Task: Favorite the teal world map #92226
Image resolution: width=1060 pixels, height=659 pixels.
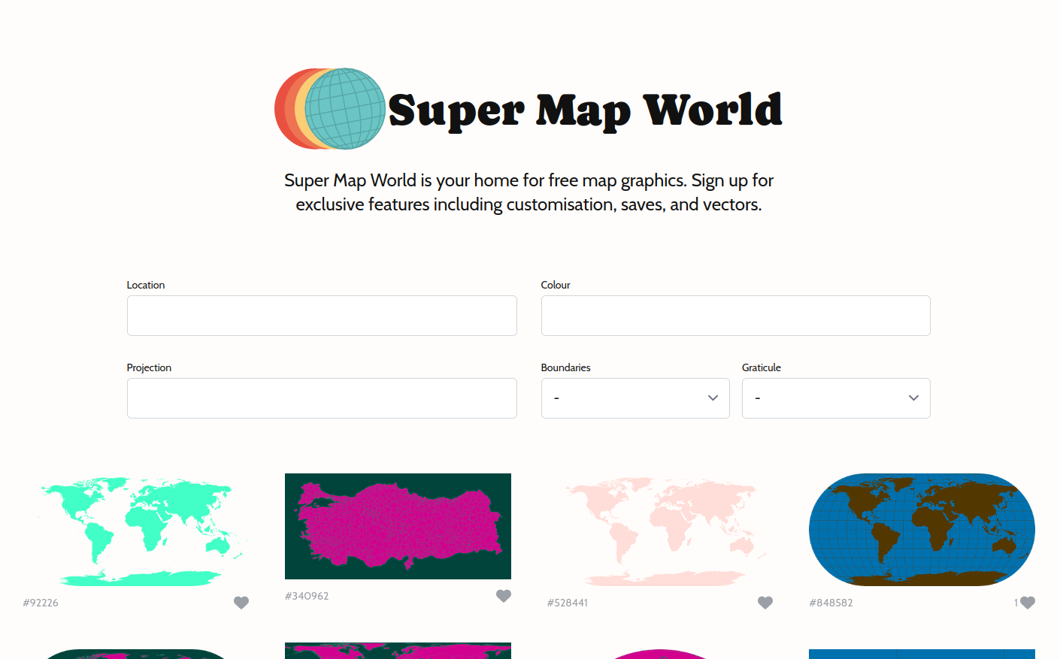Action: point(241,602)
